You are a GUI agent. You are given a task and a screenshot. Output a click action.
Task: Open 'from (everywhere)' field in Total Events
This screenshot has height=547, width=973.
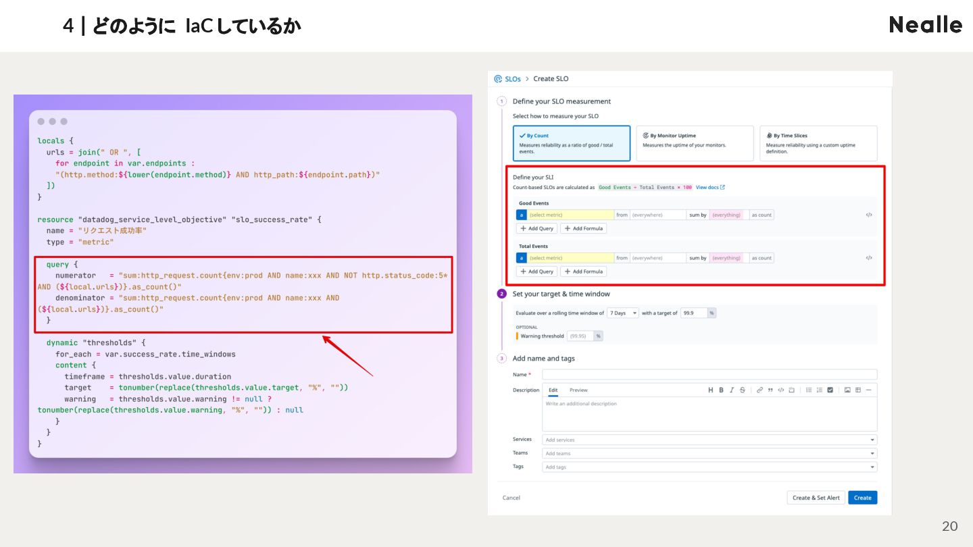point(658,258)
